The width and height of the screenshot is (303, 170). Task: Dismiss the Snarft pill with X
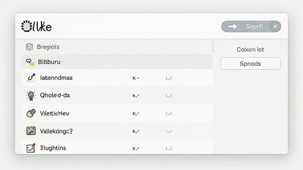pyautogui.click(x=275, y=27)
